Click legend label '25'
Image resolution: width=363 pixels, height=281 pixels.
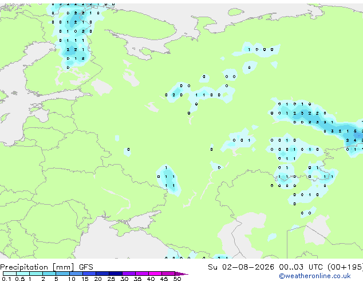coord(111,279)
